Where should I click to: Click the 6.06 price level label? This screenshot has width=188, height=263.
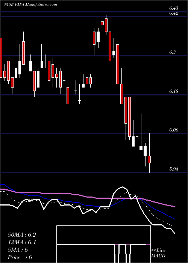[x=174, y=130]
